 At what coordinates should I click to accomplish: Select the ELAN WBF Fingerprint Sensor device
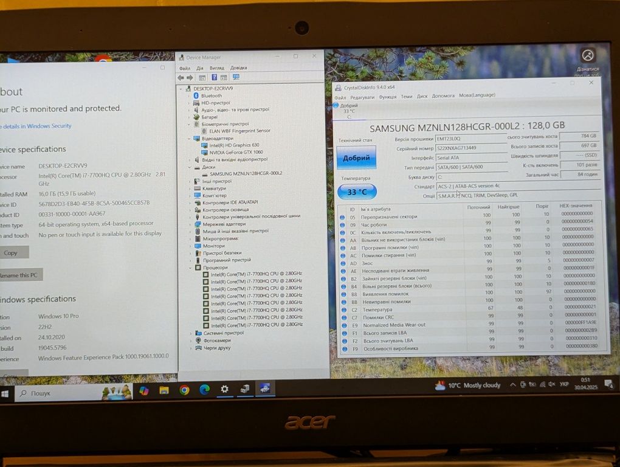click(239, 131)
